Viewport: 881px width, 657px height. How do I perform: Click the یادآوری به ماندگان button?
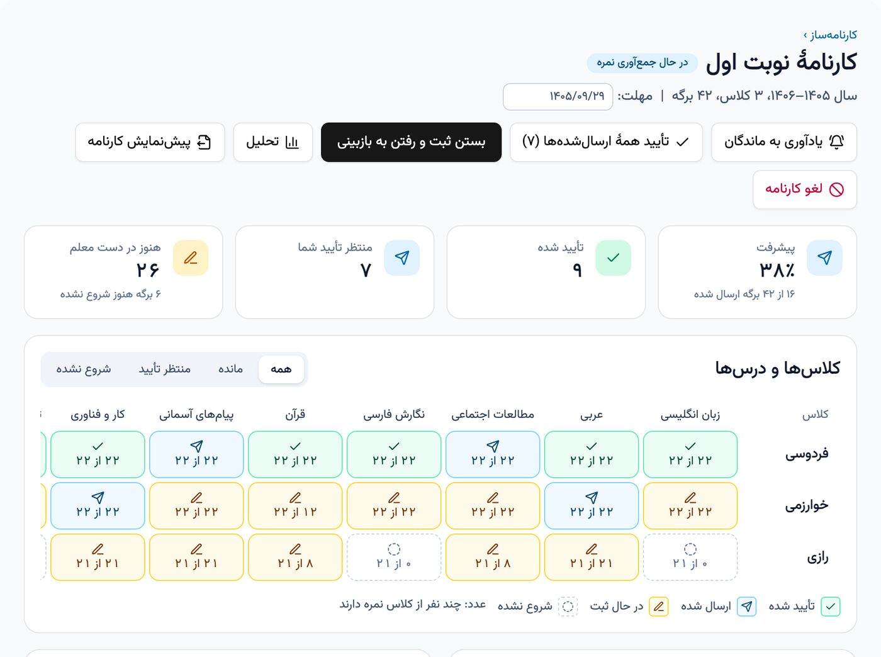coord(784,142)
